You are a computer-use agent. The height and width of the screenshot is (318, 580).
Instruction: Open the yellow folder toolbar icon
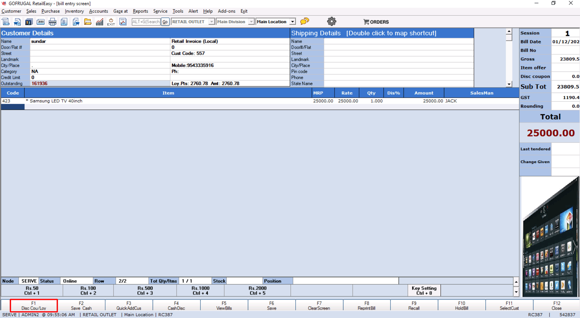pos(88,22)
